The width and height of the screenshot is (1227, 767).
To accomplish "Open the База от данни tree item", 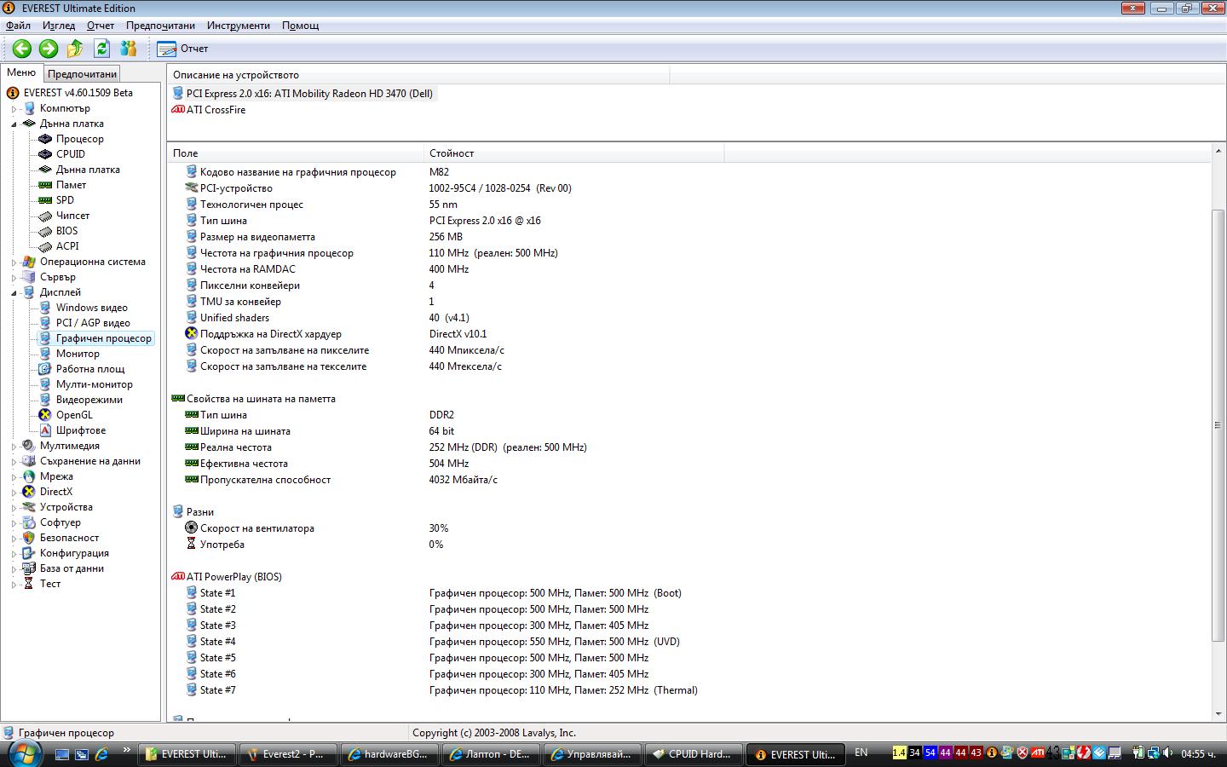I will 72,568.
